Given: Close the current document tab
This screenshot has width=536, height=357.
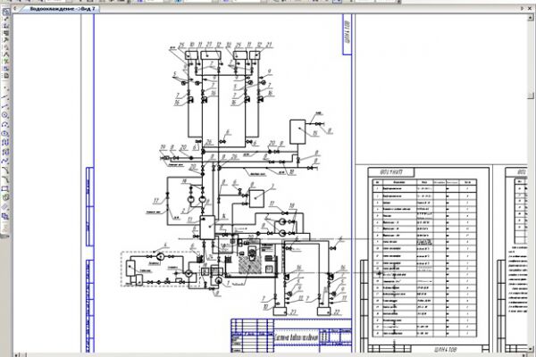Looking at the screenshot, I should point(531,9).
